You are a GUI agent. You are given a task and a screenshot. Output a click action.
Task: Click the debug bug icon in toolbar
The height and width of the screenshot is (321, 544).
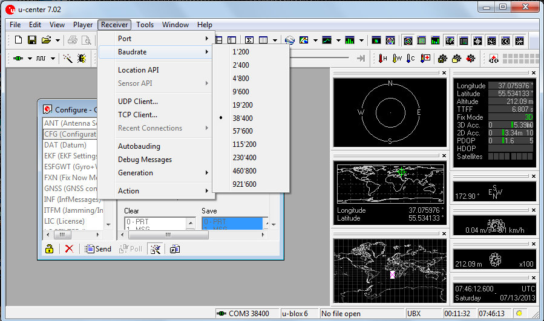pos(82,59)
